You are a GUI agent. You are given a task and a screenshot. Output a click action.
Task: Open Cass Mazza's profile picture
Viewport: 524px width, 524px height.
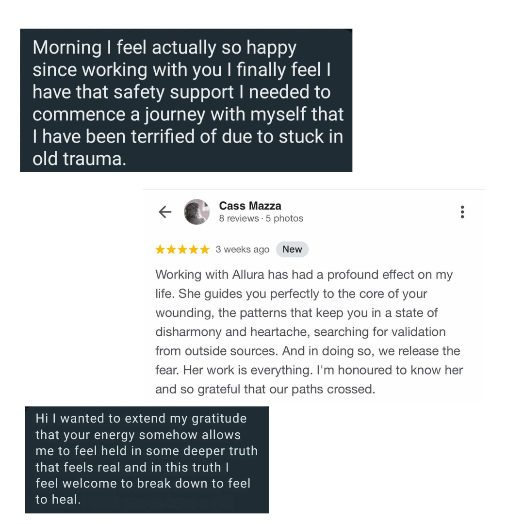pyautogui.click(x=197, y=212)
